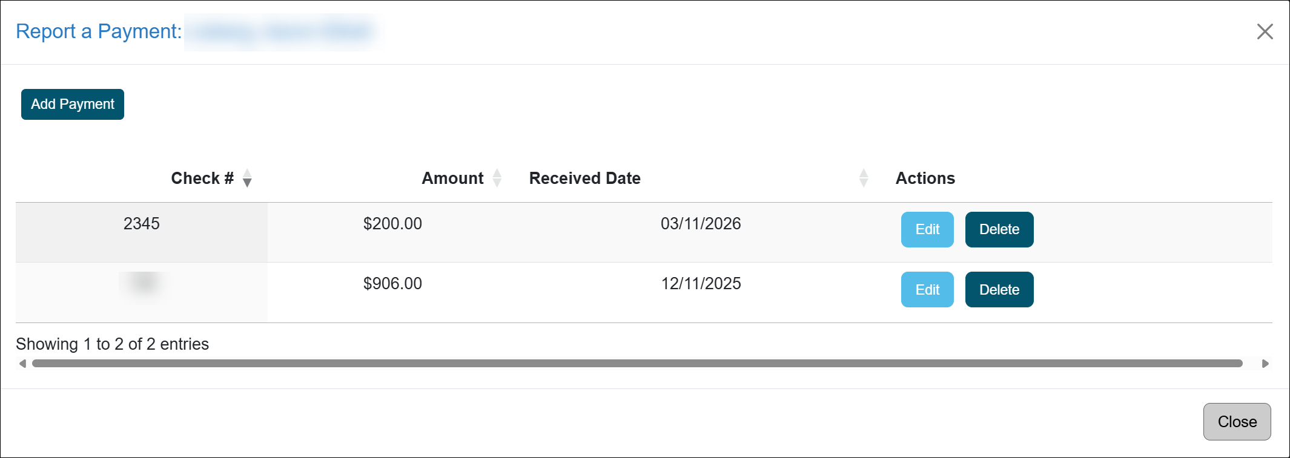
Task: Select the check number 2345 cell
Action: (x=142, y=224)
